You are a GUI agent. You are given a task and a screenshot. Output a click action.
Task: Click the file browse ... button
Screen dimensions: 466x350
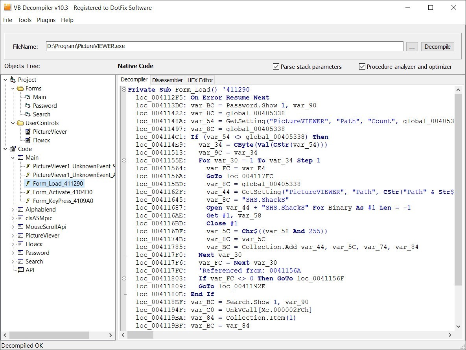point(412,46)
